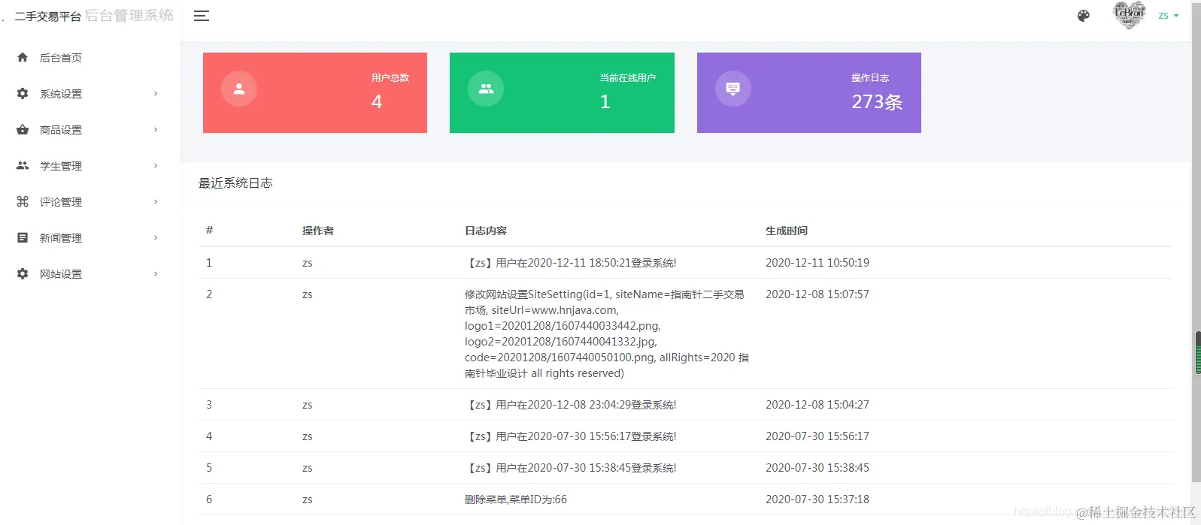Click the log entry for 15:38:45 login
Screen dimensions: 1201x525
pos(571,468)
